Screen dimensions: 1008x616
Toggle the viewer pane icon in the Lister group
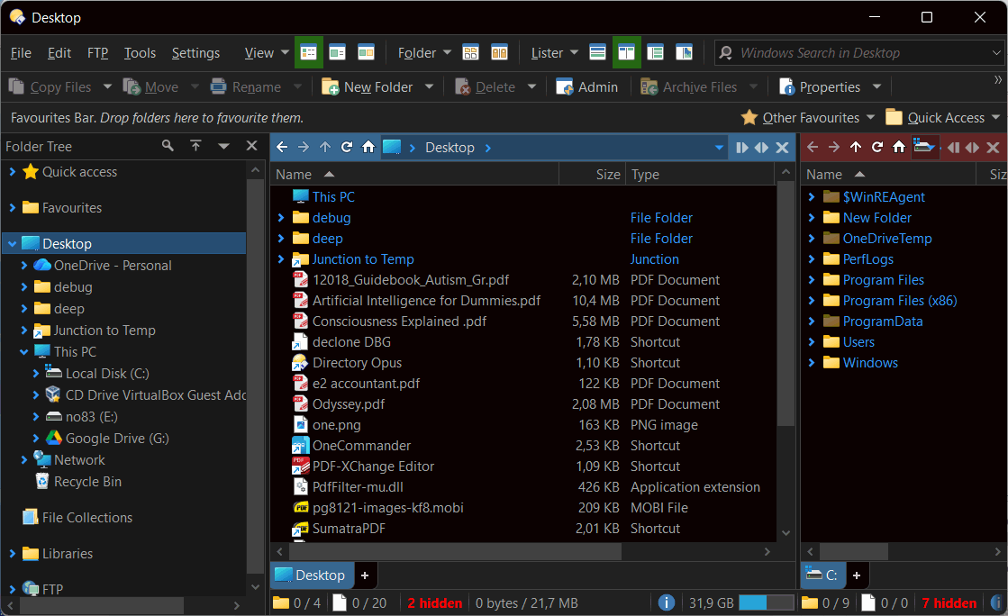pyautogui.click(x=685, y=52)
